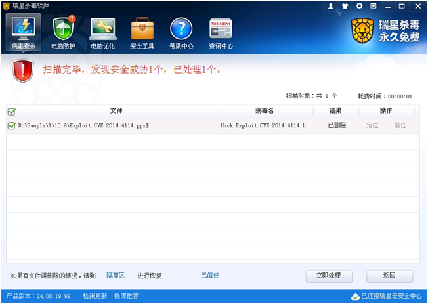Uncheck the Exploit.CVE-2014-4114.ppx$ row checkbox

point(11,125)
